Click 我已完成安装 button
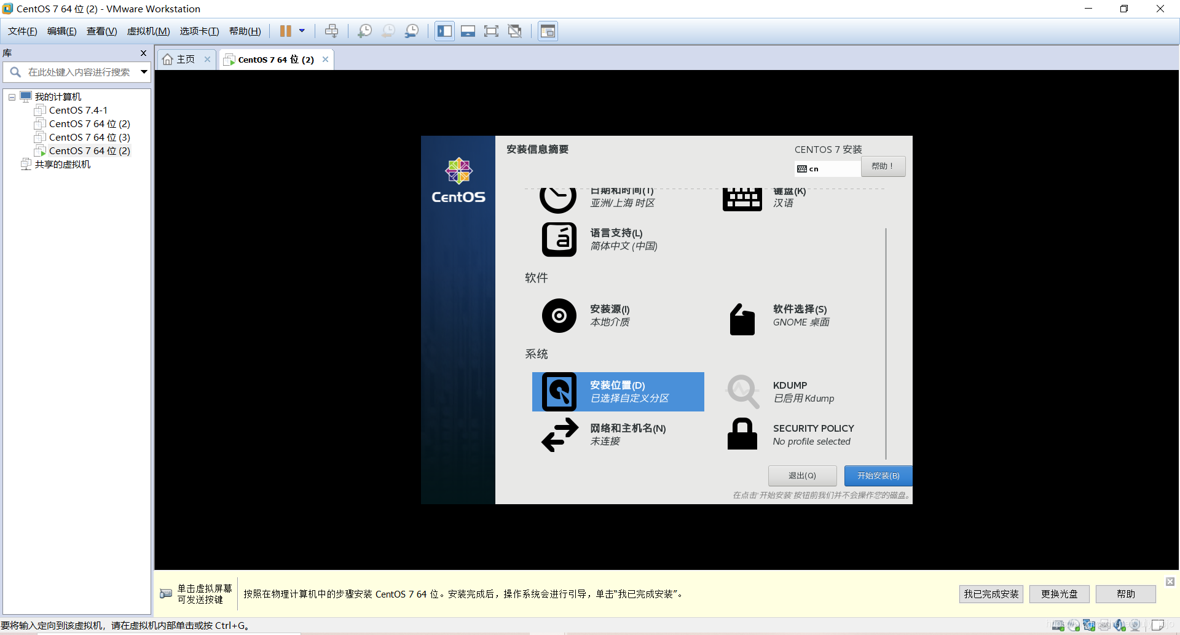 (x=991, y=594)
